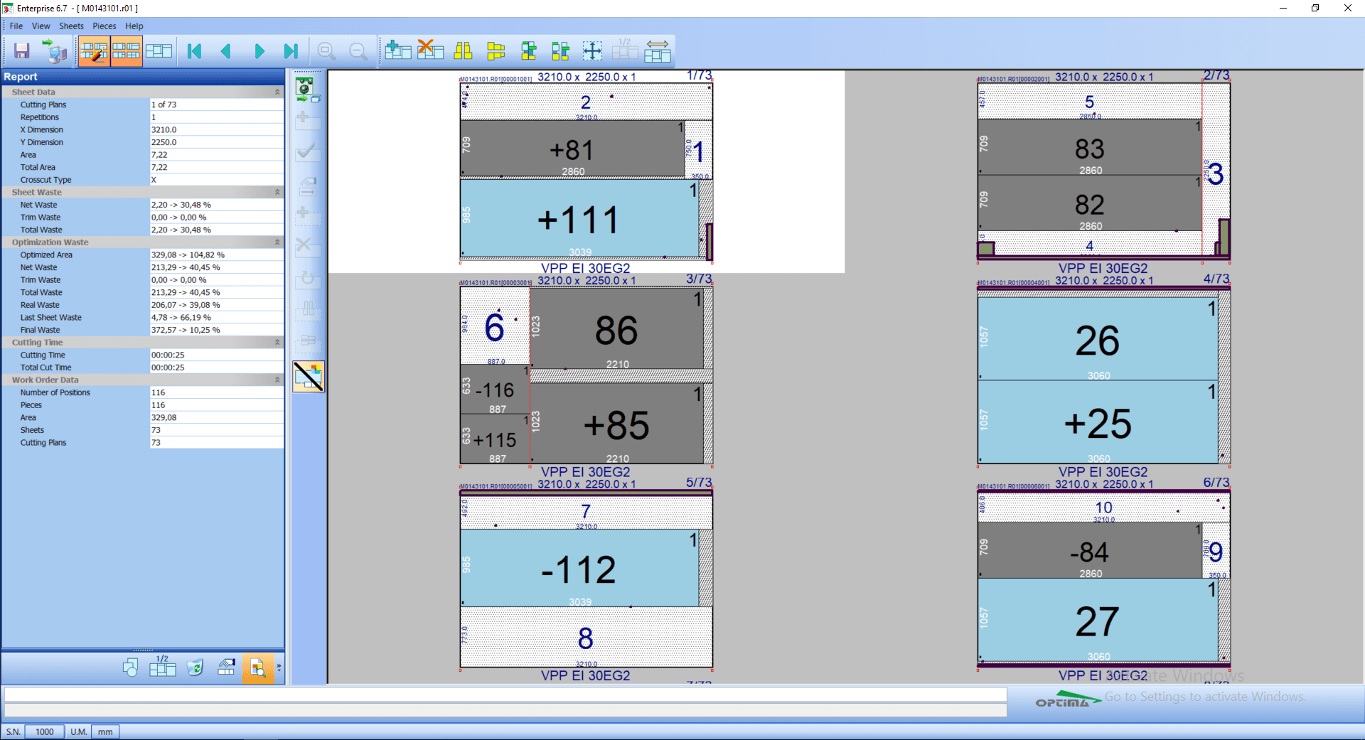Collapse the Sheet Data section
The width and height of the screenshot is (1365, 740).
pyautogui.click(x=277, y=92)
